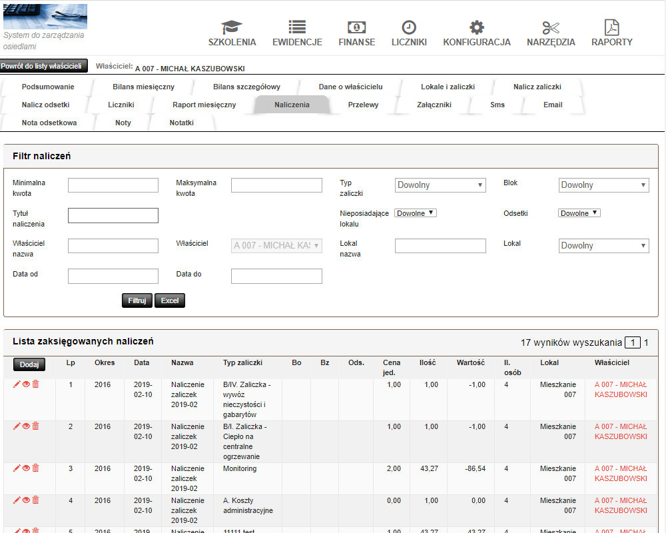Edit row 1 with the pencil icon
This screenshot has height=533, width=666.
pyautogui.click(x=17, y=384)
